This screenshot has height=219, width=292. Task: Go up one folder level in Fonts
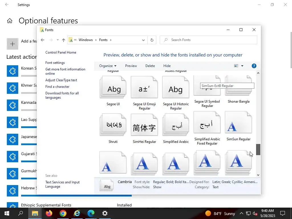64,40
